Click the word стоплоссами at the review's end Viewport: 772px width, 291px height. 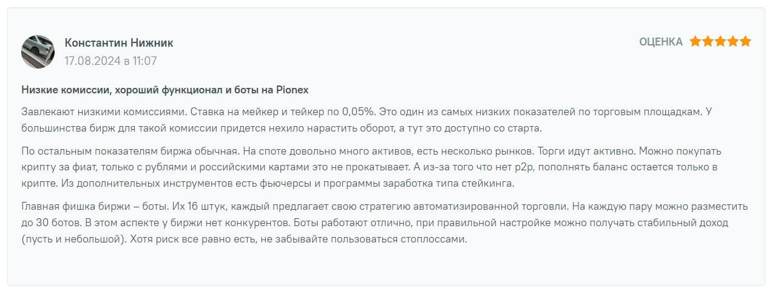pyautogui.click(x=436, y=239)
